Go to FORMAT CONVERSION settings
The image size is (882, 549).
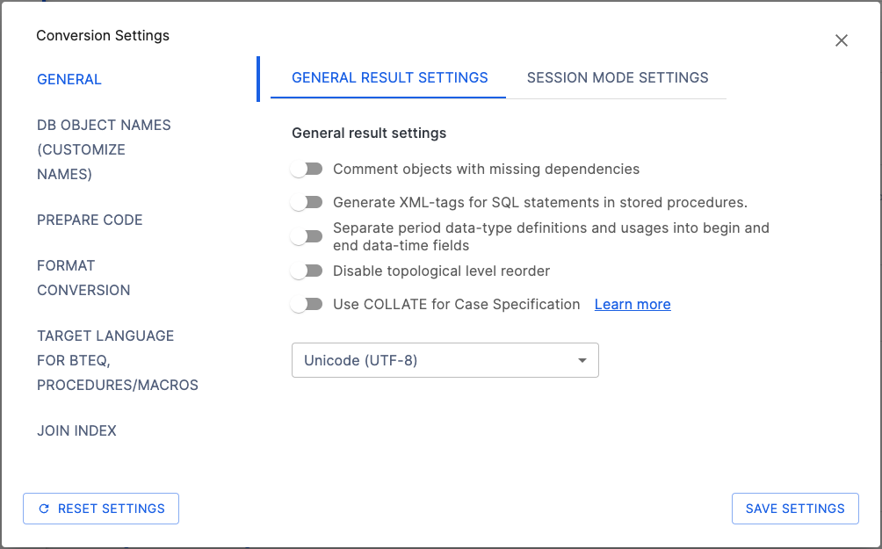(x=83, y=278)
